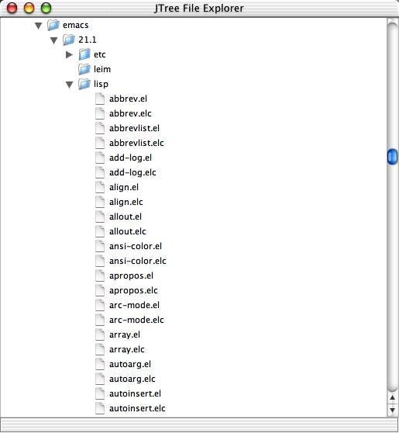Viewport: 399px width, 433px height.
Task: Click the scrollbar up arrow
Action: coord(392,398)
